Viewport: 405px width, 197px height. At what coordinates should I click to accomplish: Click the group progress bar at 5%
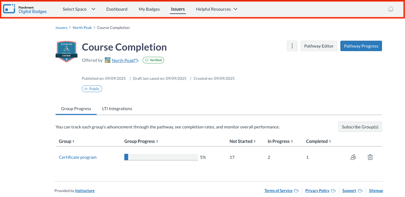point(161,157)
